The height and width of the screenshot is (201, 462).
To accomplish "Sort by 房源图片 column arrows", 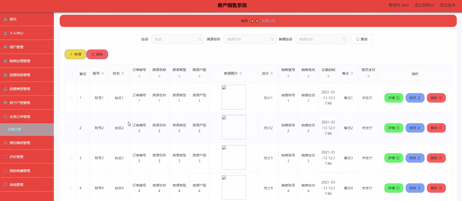I will 241,74.
